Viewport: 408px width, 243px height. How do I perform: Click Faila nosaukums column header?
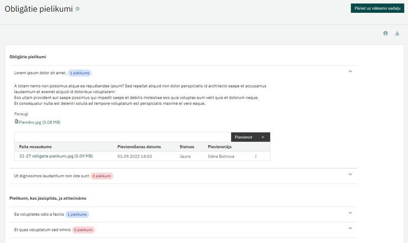[35, 147]
